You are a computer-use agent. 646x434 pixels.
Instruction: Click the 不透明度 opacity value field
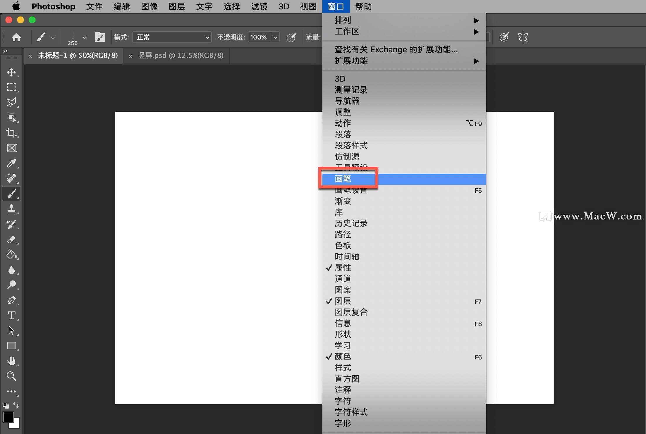point(259,37)
